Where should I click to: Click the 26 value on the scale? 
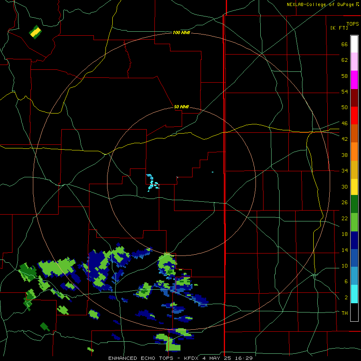point(345,203)
